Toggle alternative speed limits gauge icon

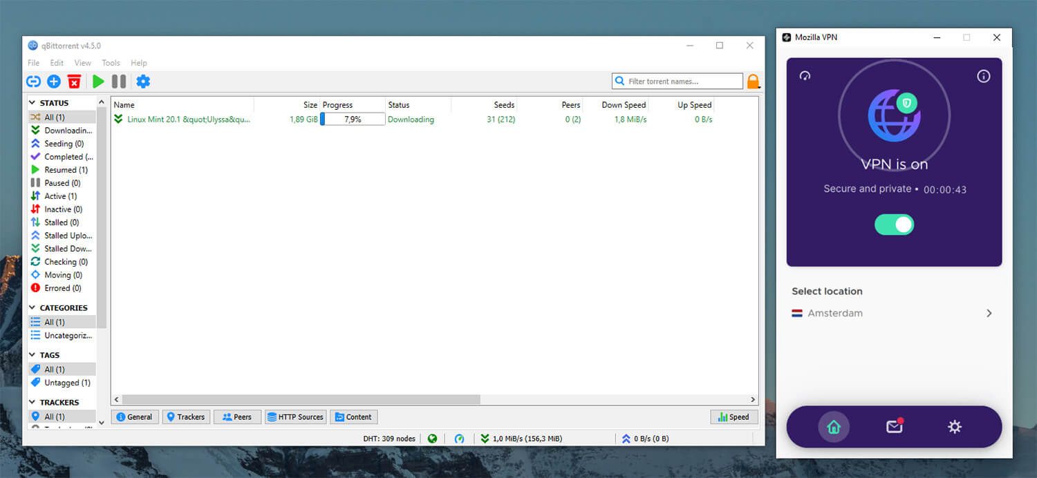point(459,439)
